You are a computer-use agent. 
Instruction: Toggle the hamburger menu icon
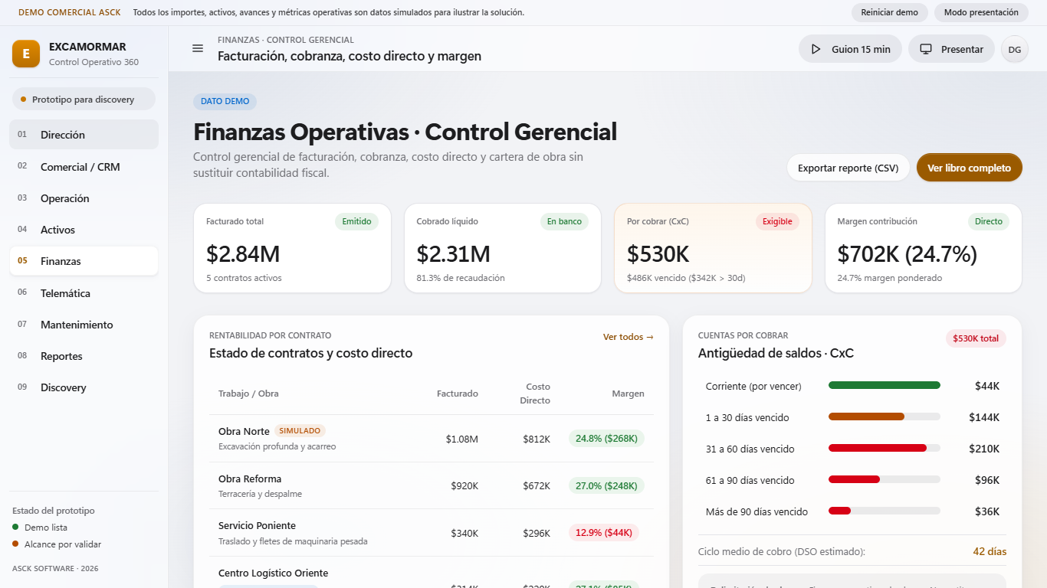point(198,48)
